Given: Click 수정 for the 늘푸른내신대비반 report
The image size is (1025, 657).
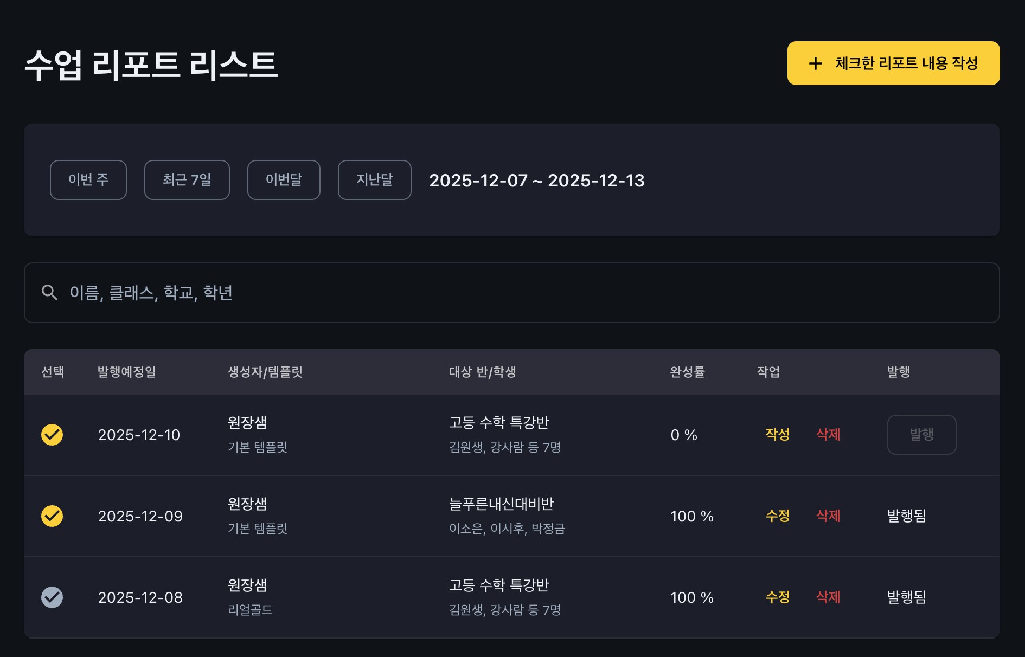Looking at the screenshot, I should point(777,516).
